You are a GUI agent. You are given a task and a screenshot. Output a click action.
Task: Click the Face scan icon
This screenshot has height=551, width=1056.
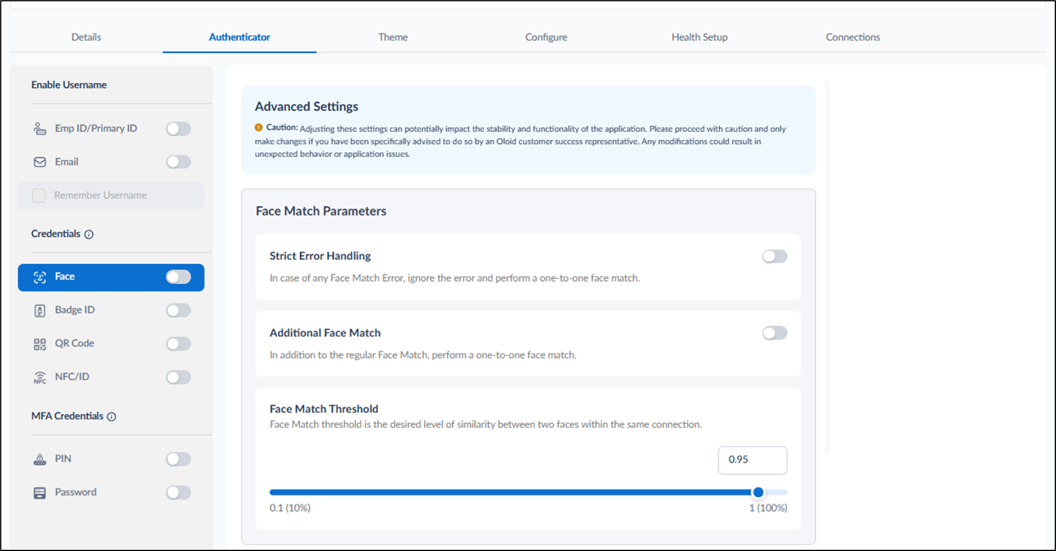pos(40,277)
